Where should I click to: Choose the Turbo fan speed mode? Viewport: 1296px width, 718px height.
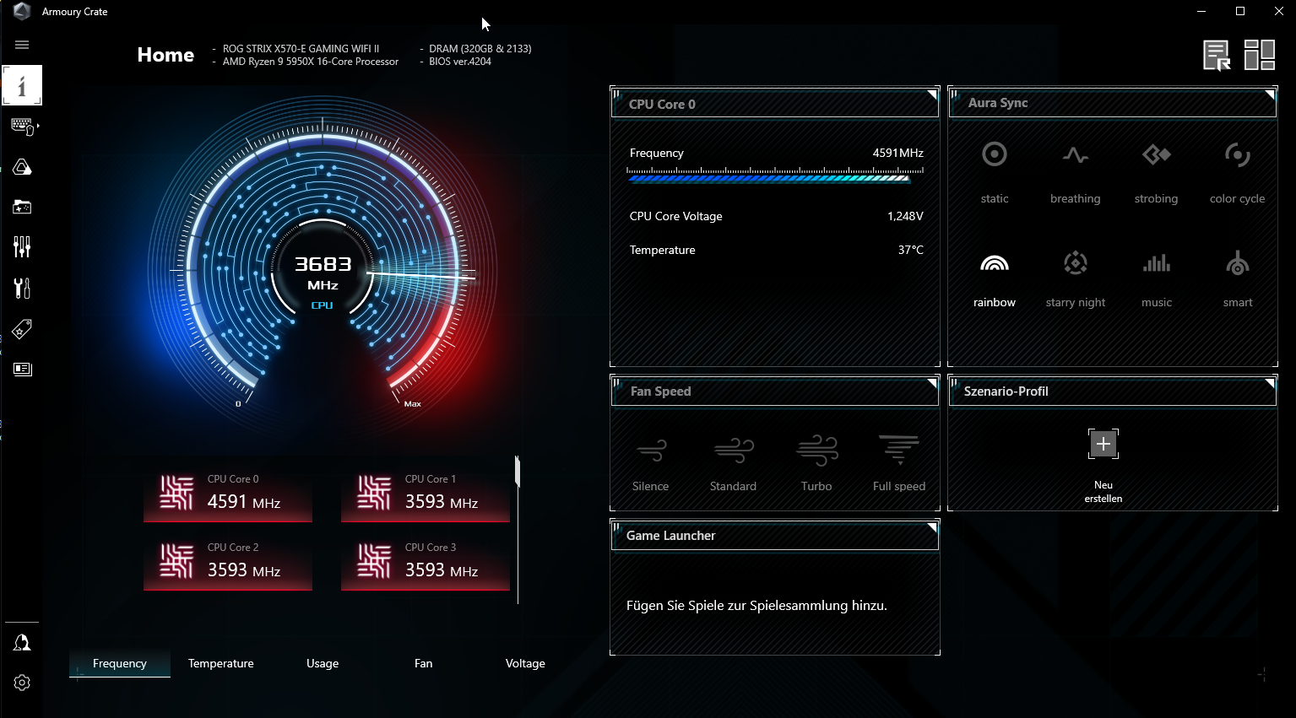coord(816,464)
